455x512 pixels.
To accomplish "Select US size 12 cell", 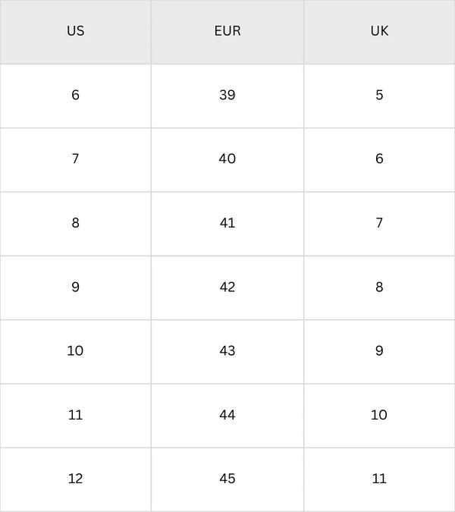I will click(75, 479).
